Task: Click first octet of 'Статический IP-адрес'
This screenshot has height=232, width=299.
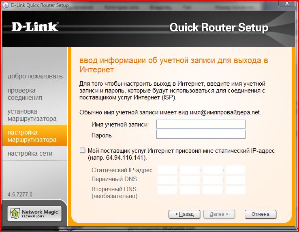Action: click(x=167, y=170)
